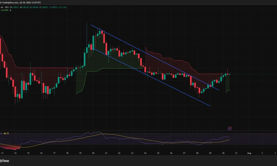Select the upper blue channel trendline
This screenshot has height=166, width=277.
(x=155, y=58)
